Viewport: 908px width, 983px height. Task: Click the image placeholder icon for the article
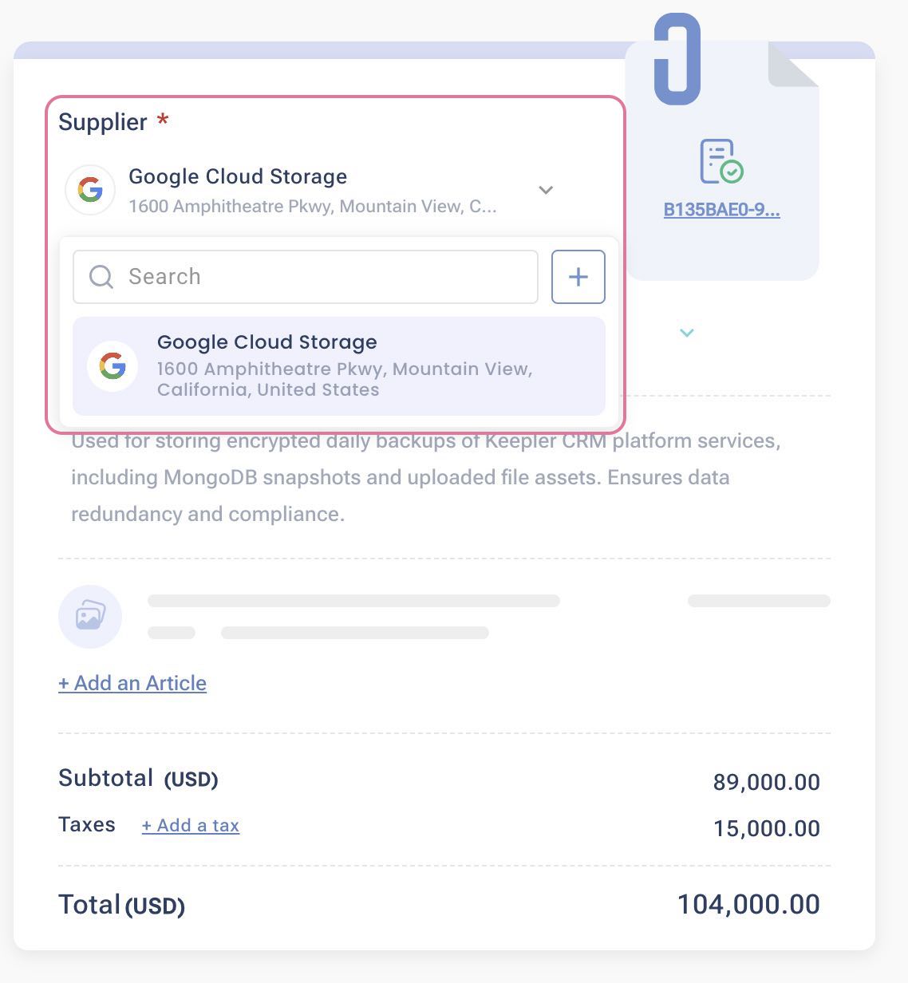[x=90, y=617]
